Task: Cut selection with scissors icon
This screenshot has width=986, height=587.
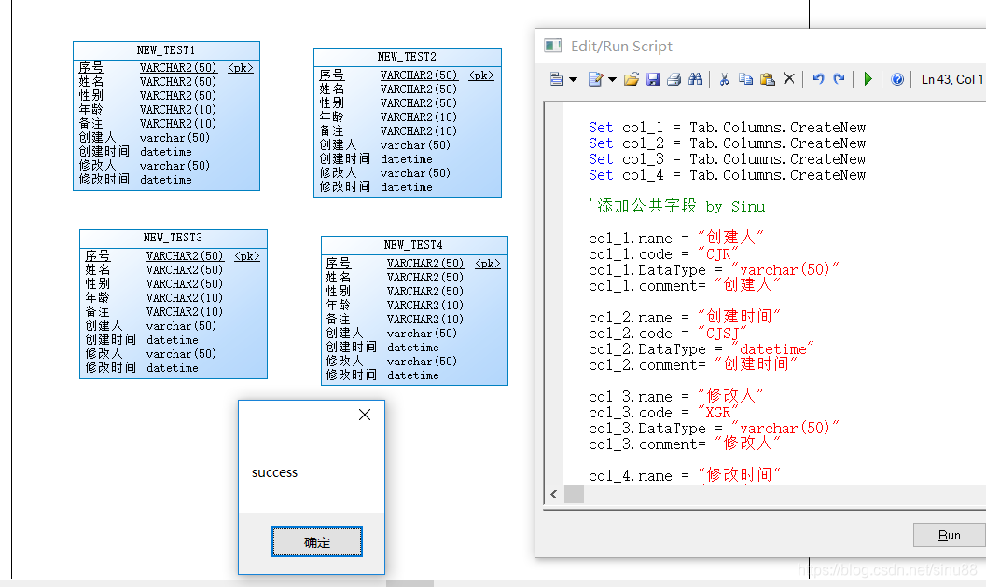Action: (724, 79)
